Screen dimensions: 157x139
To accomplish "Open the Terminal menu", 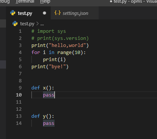I will (x=25, y=1).
